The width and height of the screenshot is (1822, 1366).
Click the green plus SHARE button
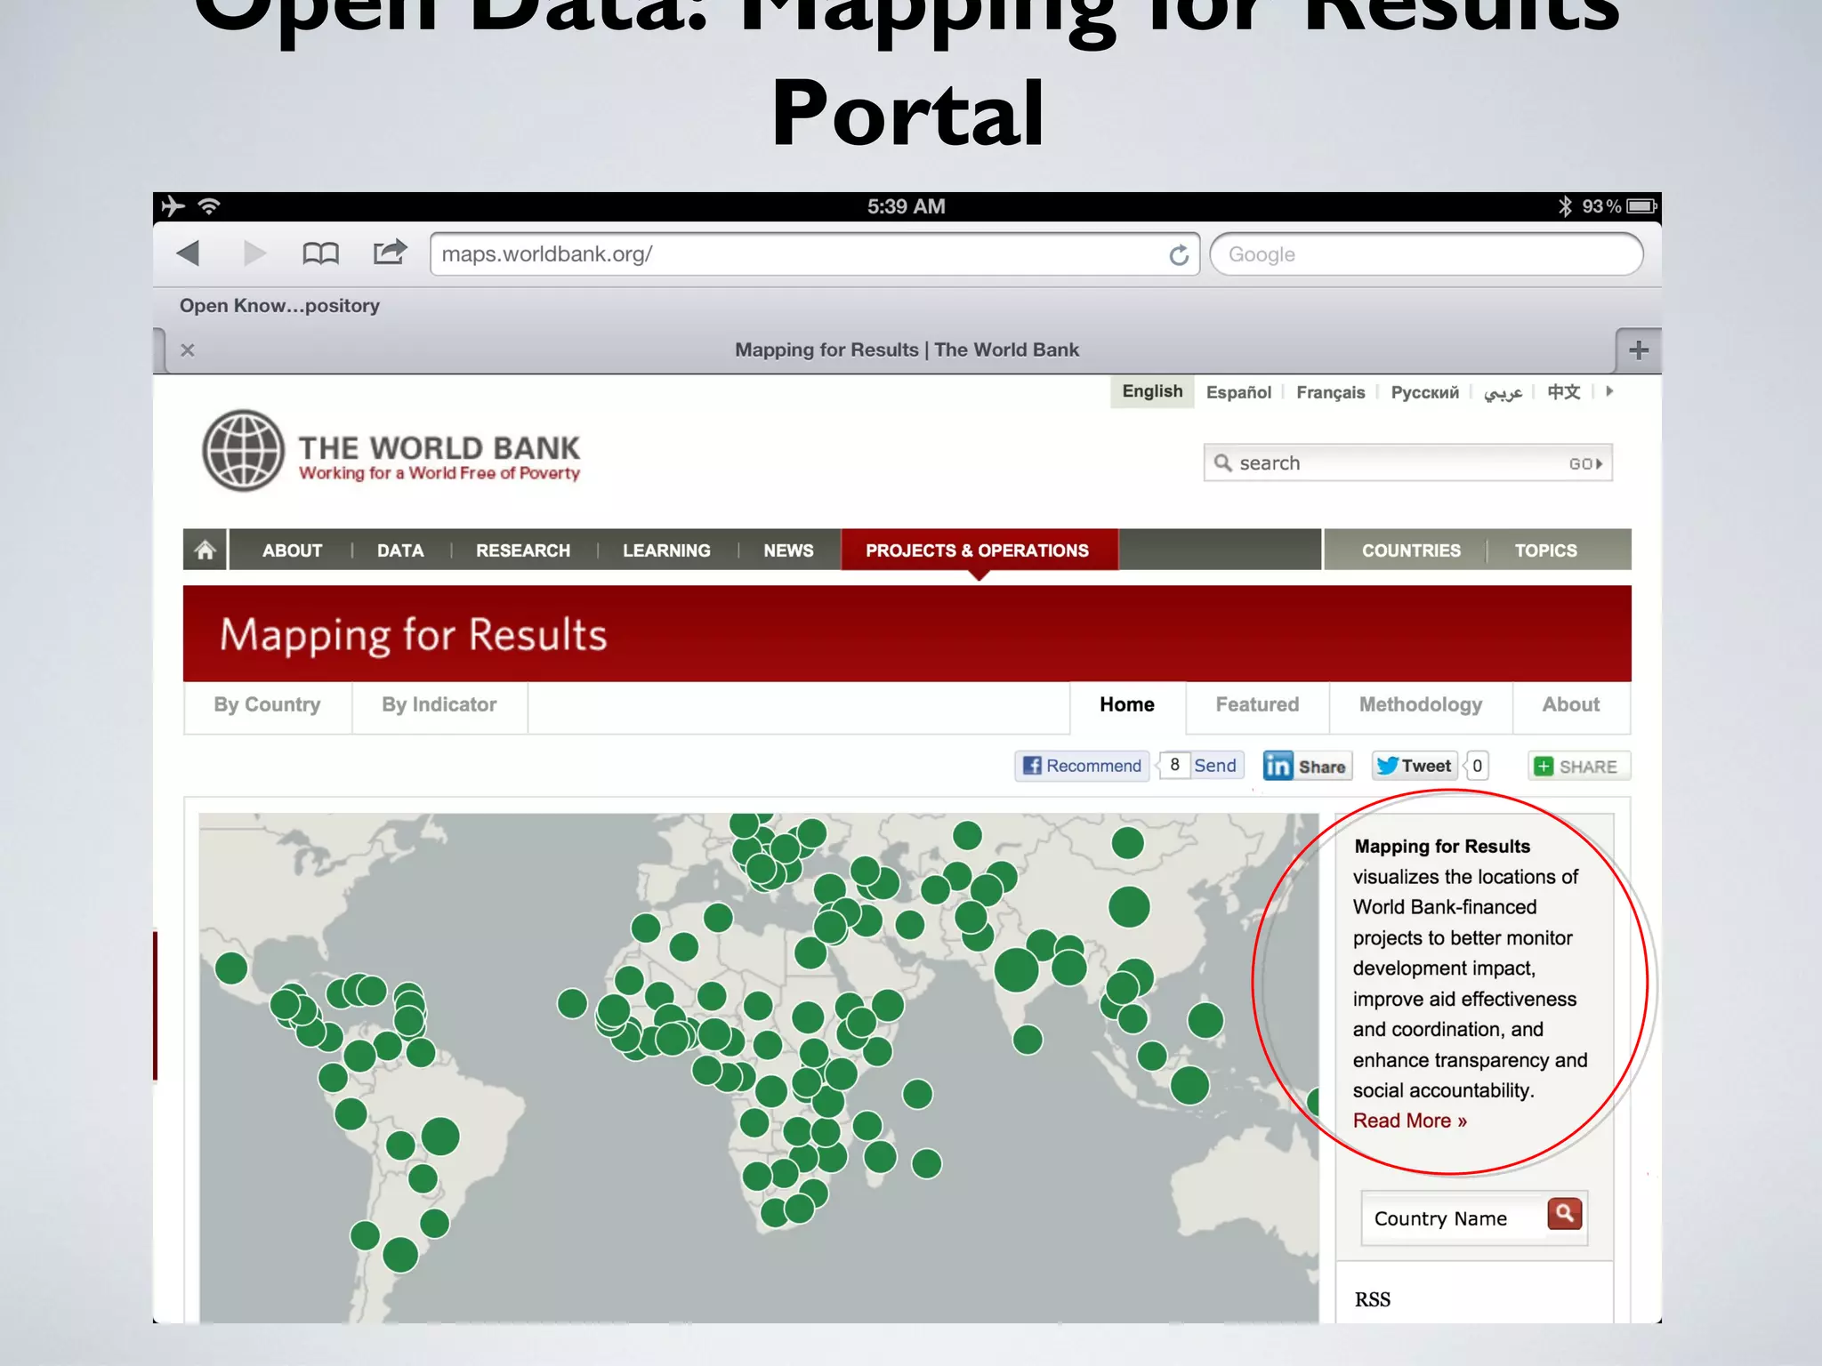1578,767
